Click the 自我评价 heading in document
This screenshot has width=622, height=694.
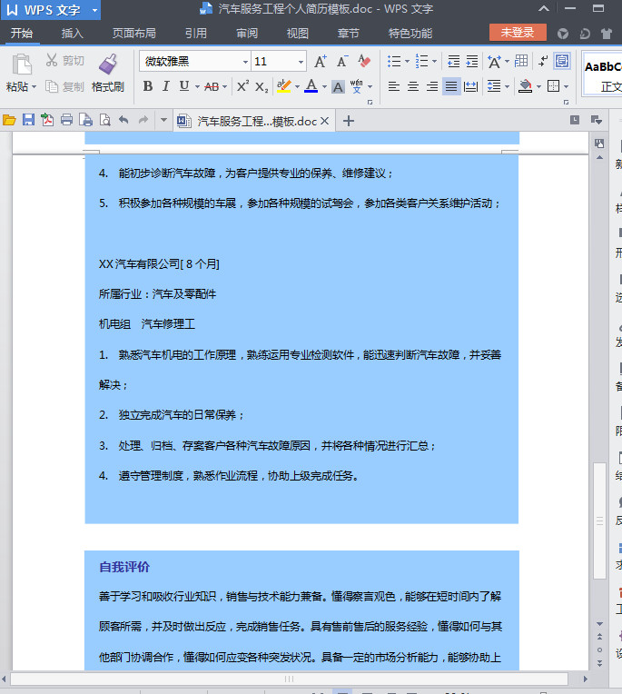(124, 567)
